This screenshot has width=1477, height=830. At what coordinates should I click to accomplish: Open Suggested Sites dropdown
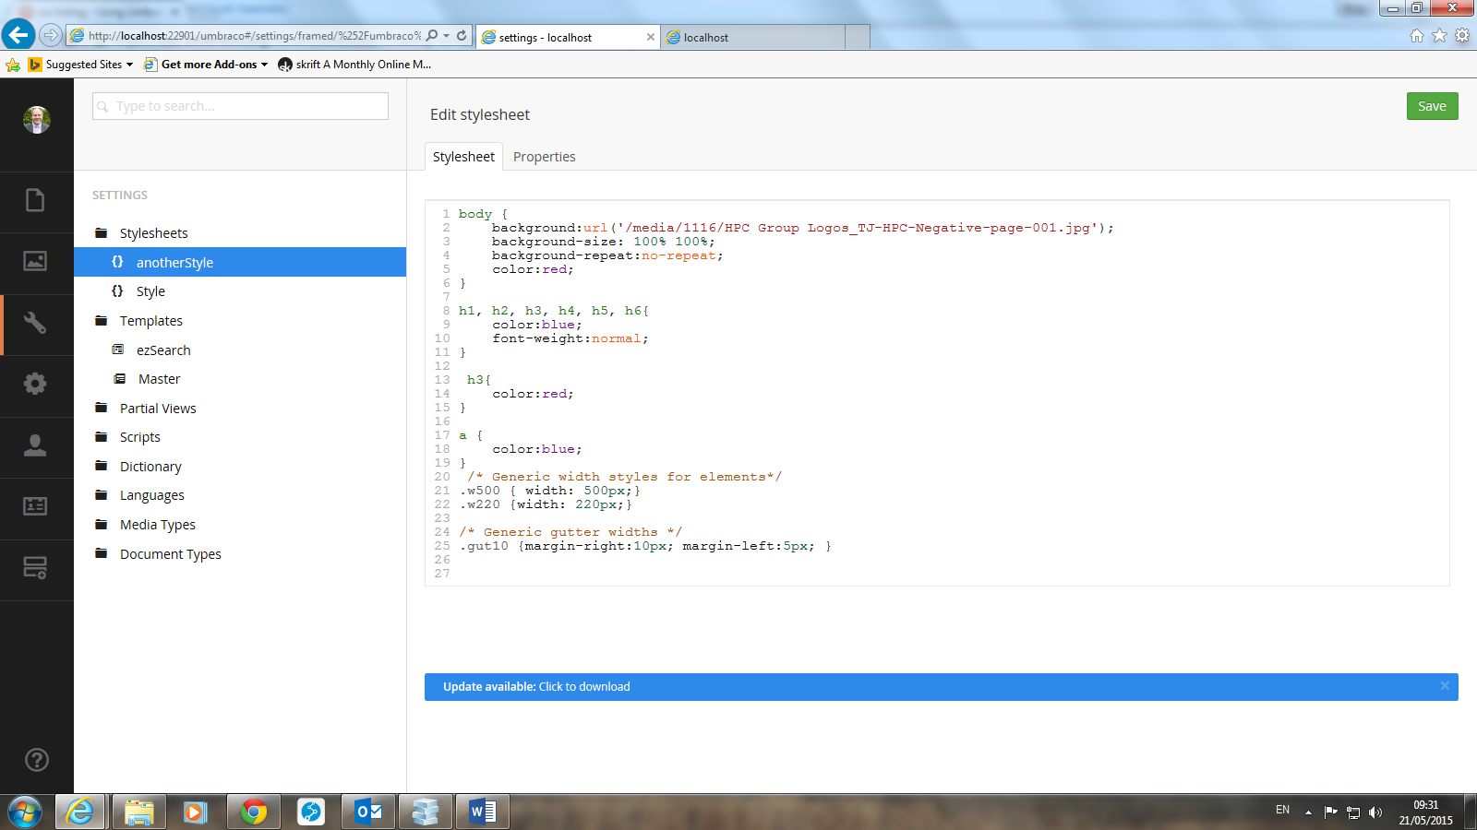(x=82, y=65)
